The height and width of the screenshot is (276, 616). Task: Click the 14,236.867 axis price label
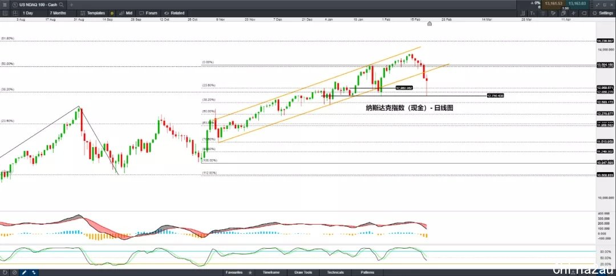605,40
